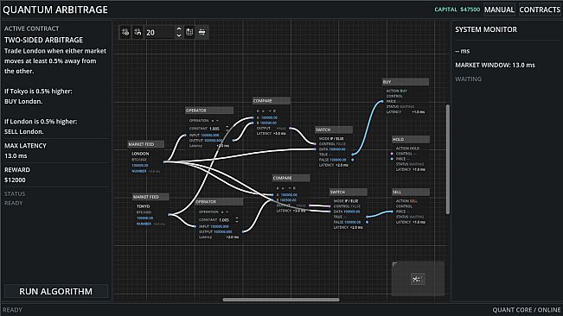
Task: Click the QUANT CORE / ONLINE status text
Action: [x=527, y=310]
